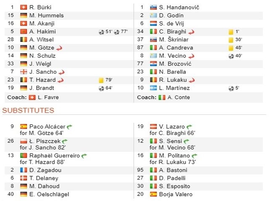
Task: Click the Portuguese flag beside Raphaël Guerreiro
Action: pyautogui.click(x=24, y=155)
